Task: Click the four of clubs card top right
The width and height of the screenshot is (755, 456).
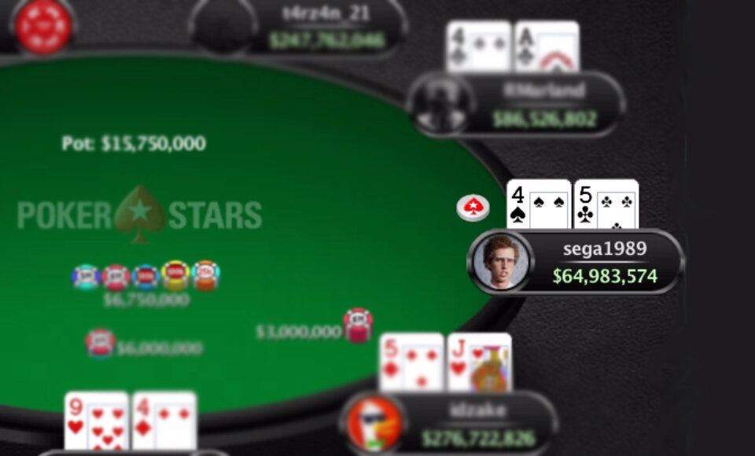Action: pos(479,46)
